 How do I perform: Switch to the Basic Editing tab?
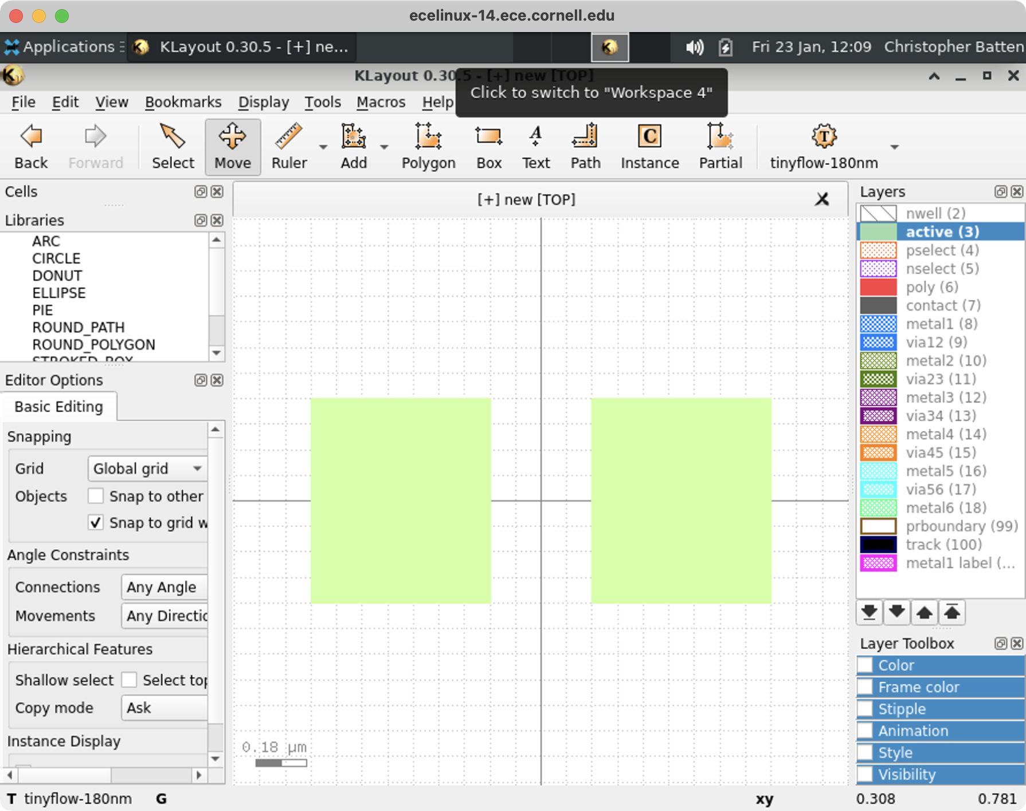(59, 407)
